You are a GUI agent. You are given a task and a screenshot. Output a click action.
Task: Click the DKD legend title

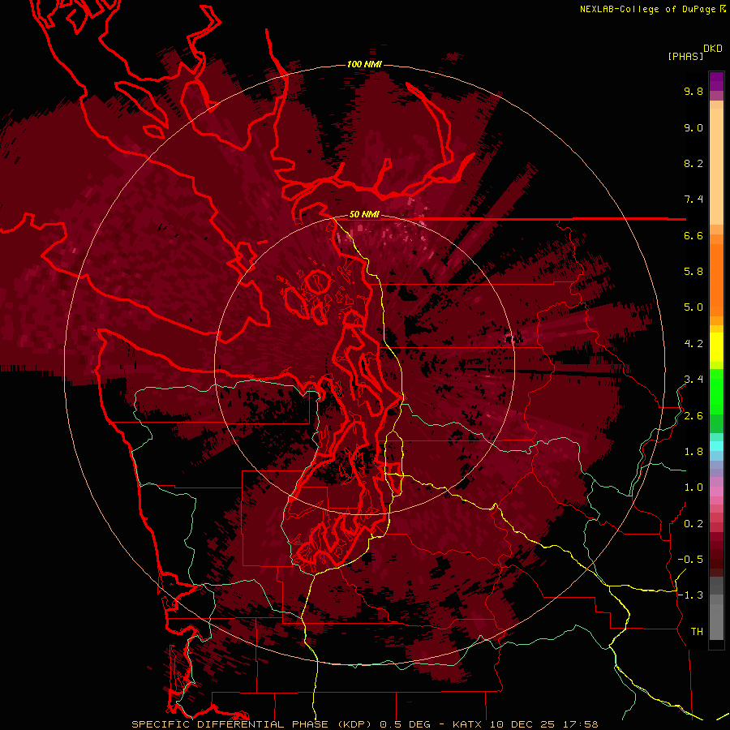click(x=713, y=49)
